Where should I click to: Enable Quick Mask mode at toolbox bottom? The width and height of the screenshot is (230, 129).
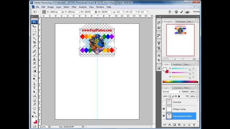(x=34, y=126)
